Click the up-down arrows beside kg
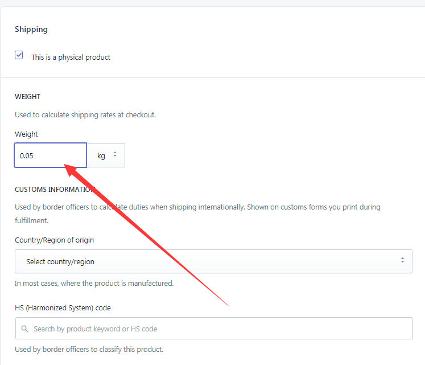The width and height of the screenshot is (425, 365). tap(115, 154)
